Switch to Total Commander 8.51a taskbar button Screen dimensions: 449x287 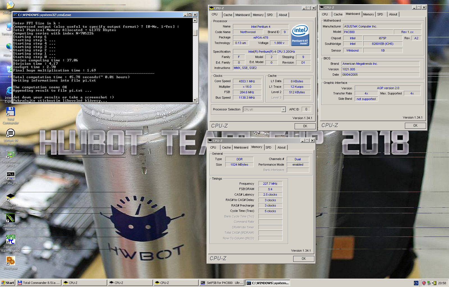click(39, 283)
